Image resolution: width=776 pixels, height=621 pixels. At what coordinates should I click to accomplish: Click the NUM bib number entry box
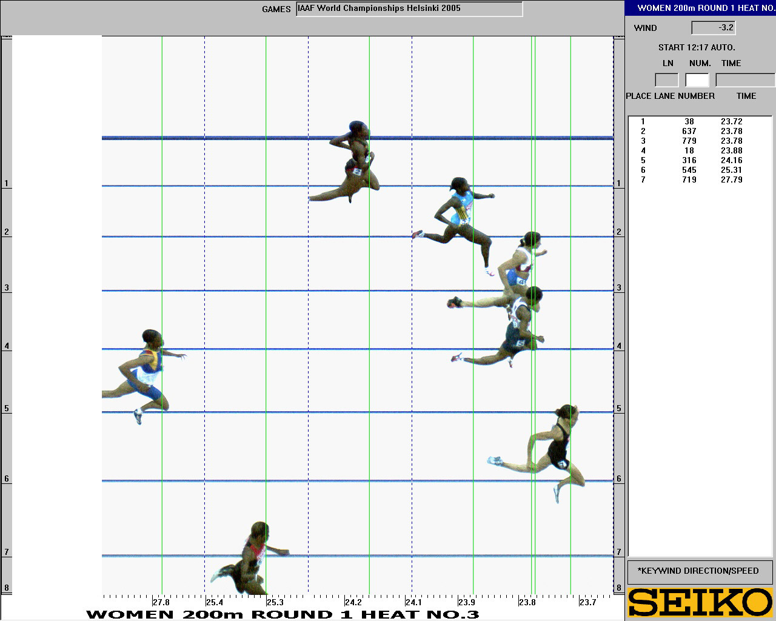coord(697,80)
